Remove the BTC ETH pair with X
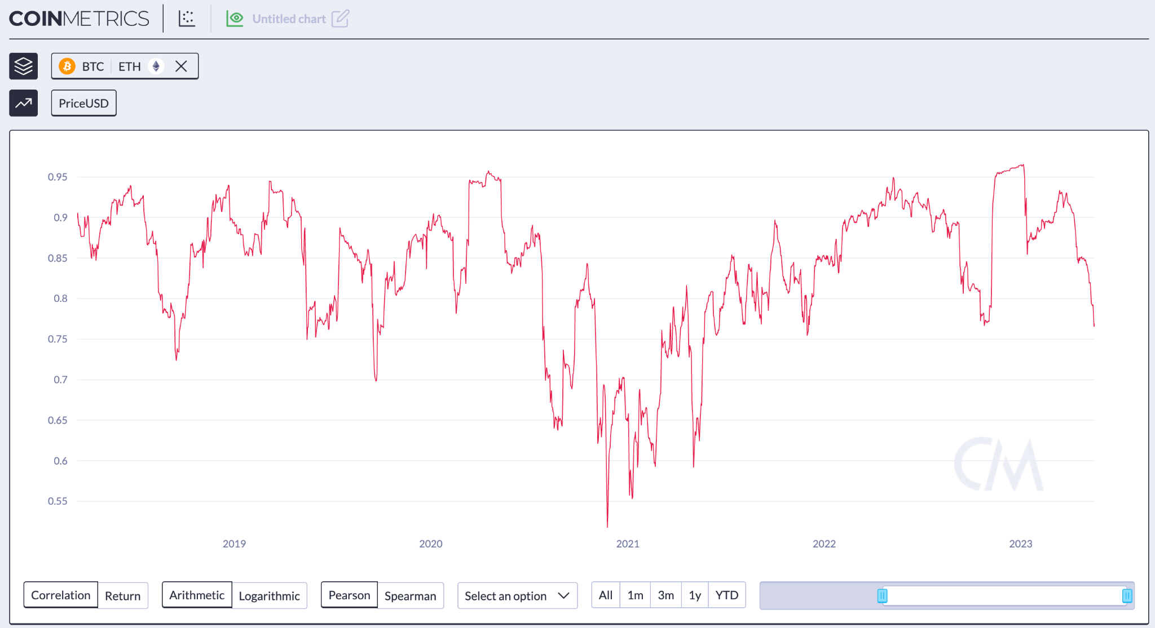 [x=181, y=66]
